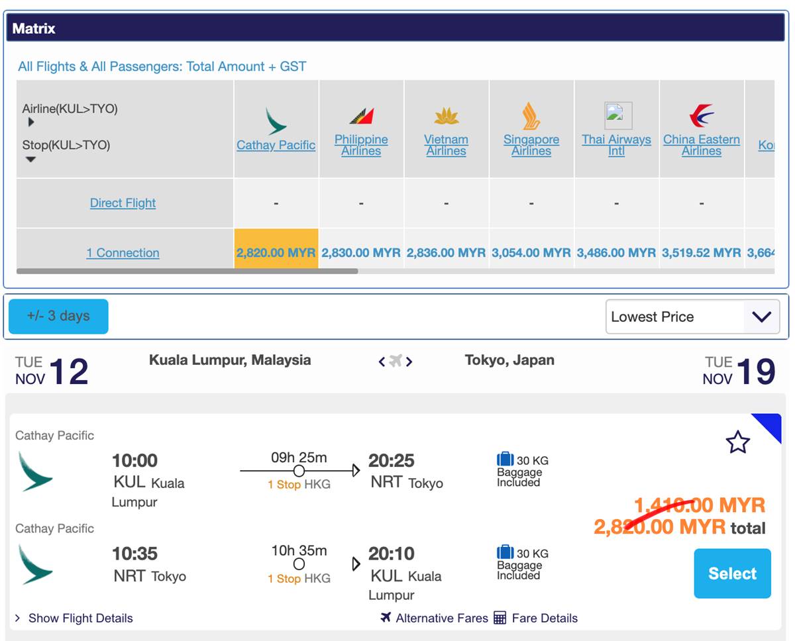The width and height of the screenshot is (795, 641).
Task: Click the TUE NOV 19 return date
Action: [x=739, y=371]
